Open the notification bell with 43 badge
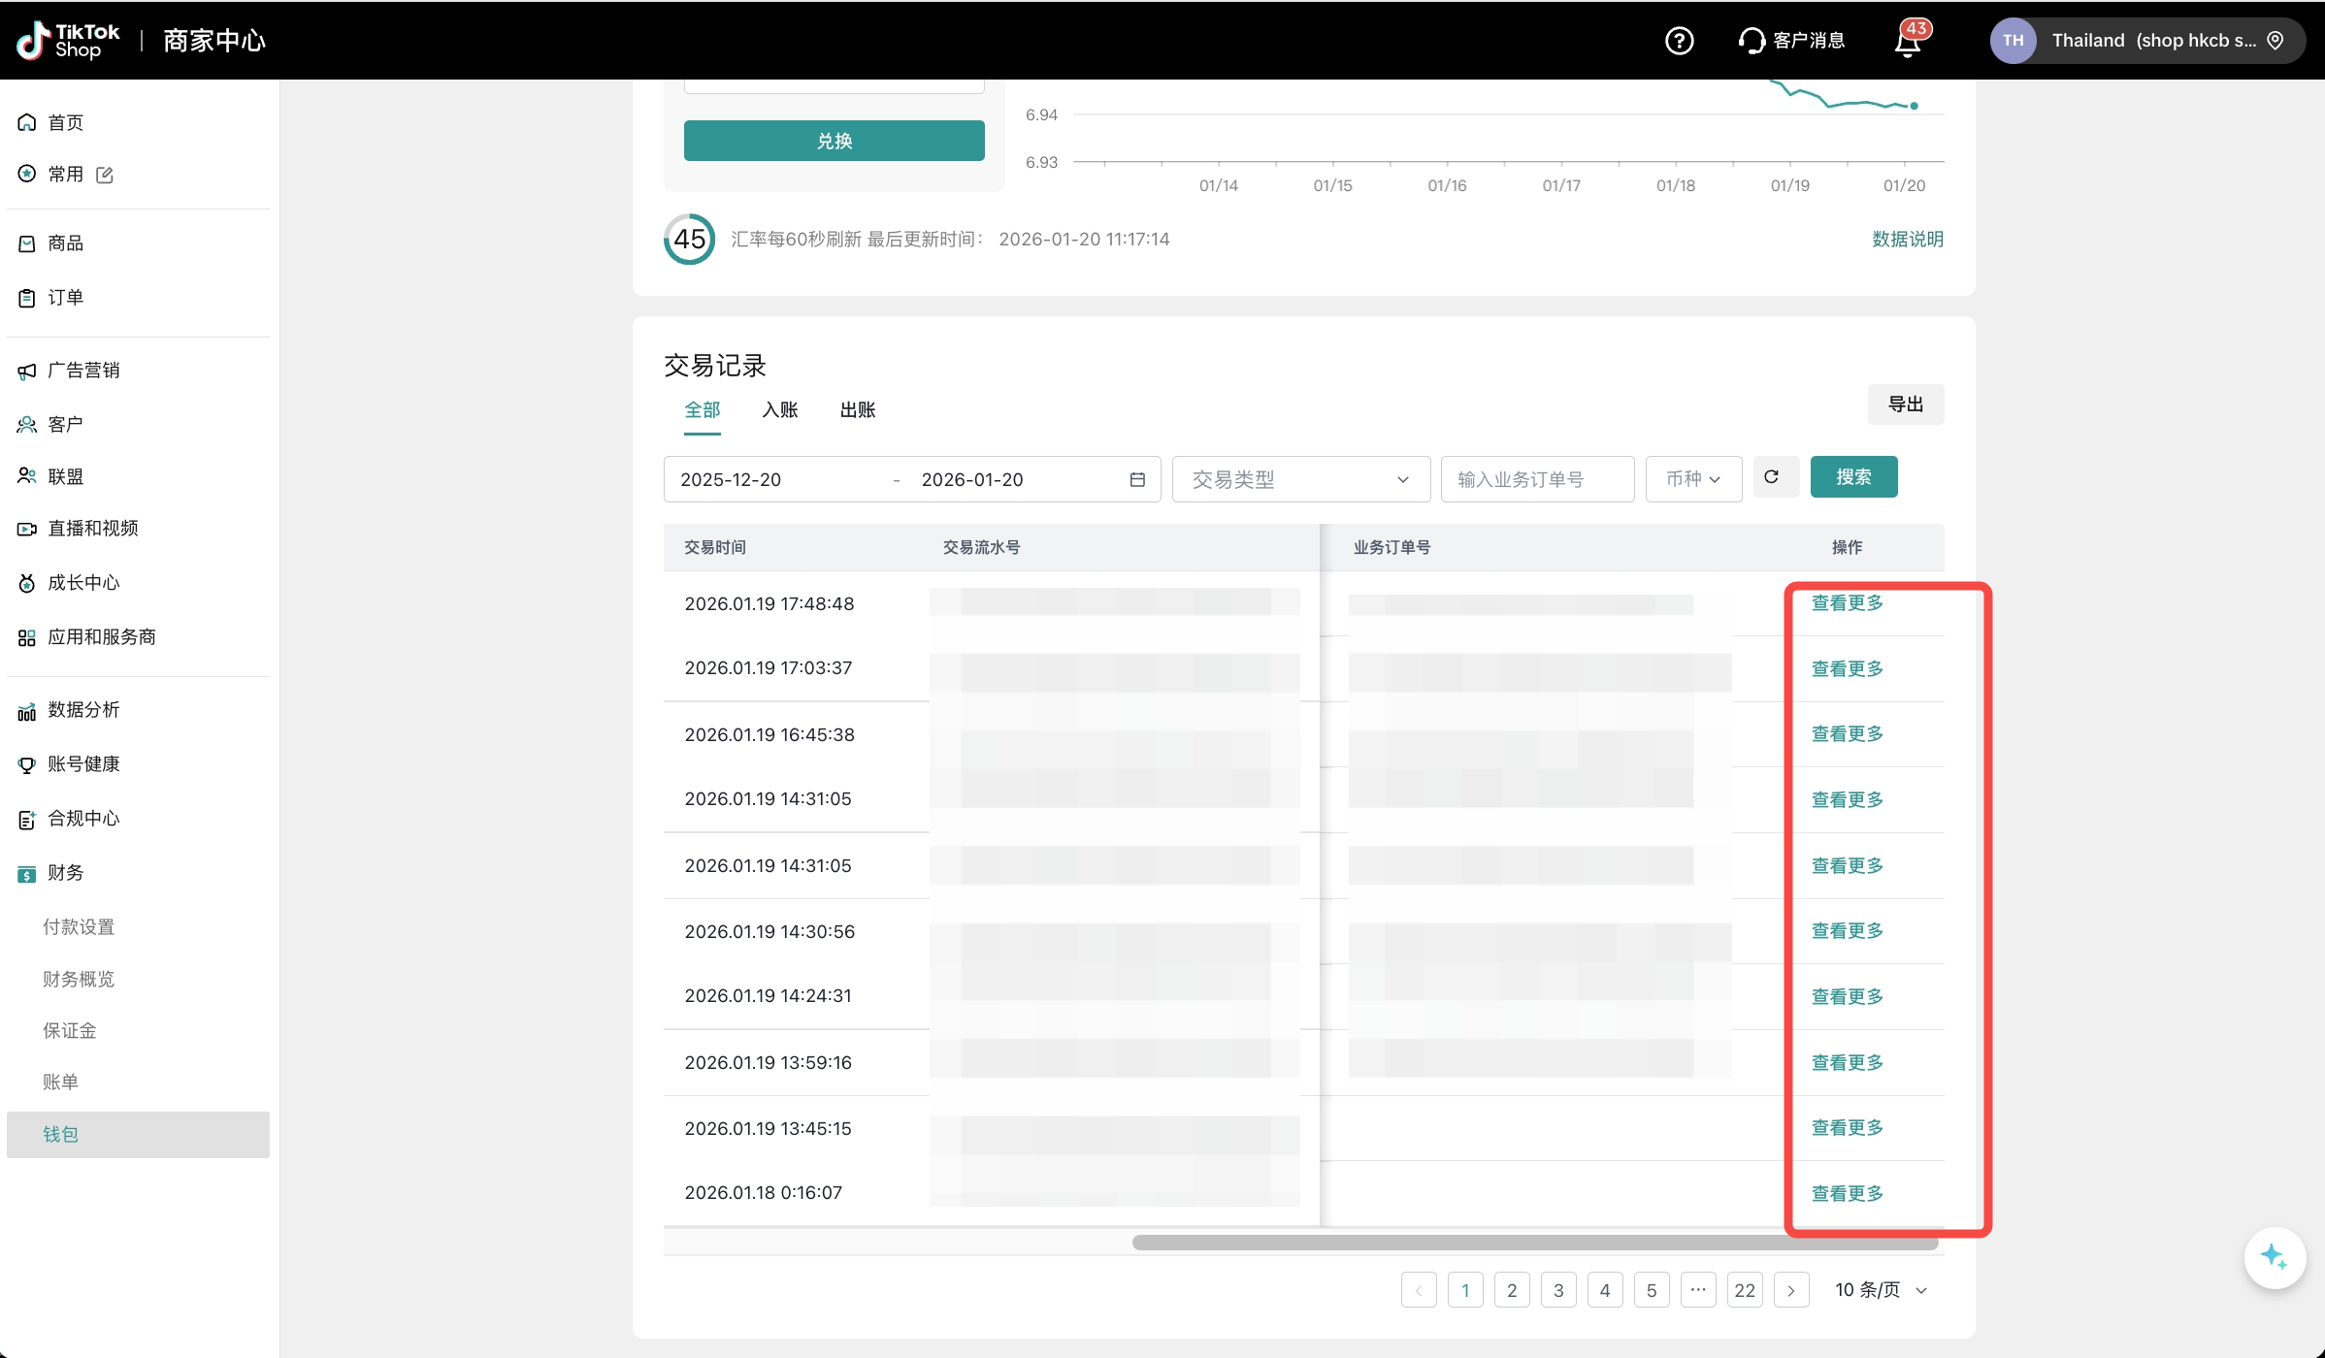Screen dimensions: 2325x1358 click(1908, 42)
